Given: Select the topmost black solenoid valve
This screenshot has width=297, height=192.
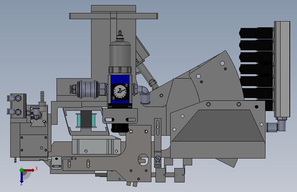Looking at the screenshot, I should click(257, 33).
